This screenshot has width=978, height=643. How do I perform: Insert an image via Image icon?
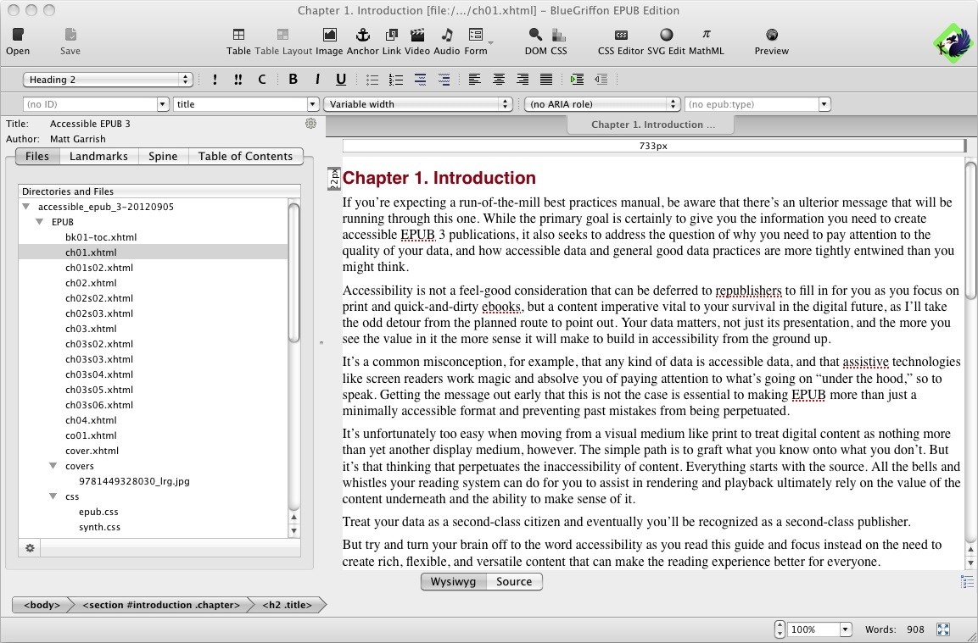329,42
